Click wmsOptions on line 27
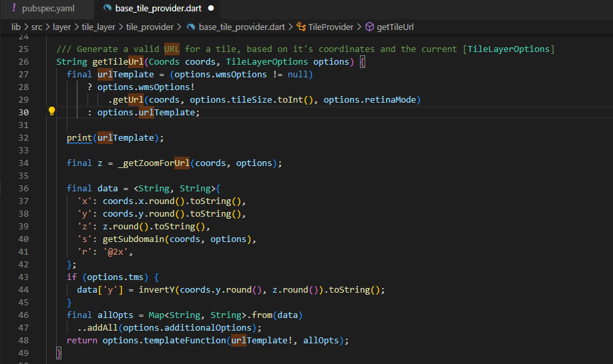 (x=241, y=75)
